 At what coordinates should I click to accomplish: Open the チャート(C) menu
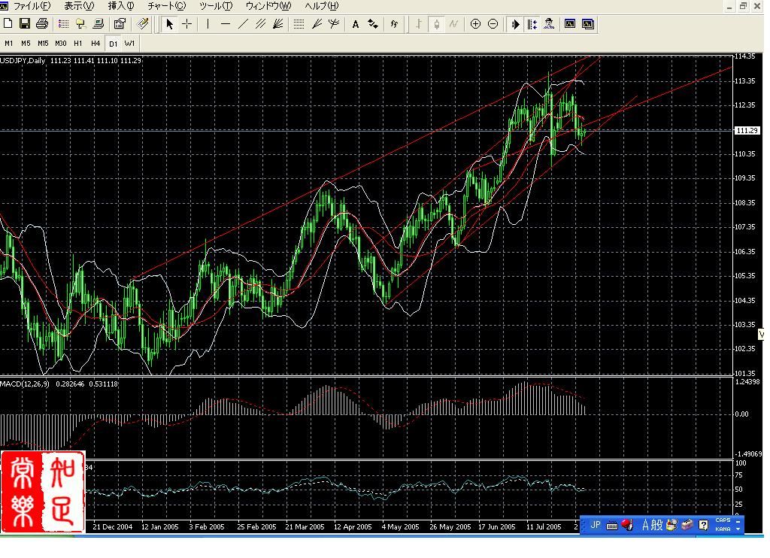click(x=166, y=6)
